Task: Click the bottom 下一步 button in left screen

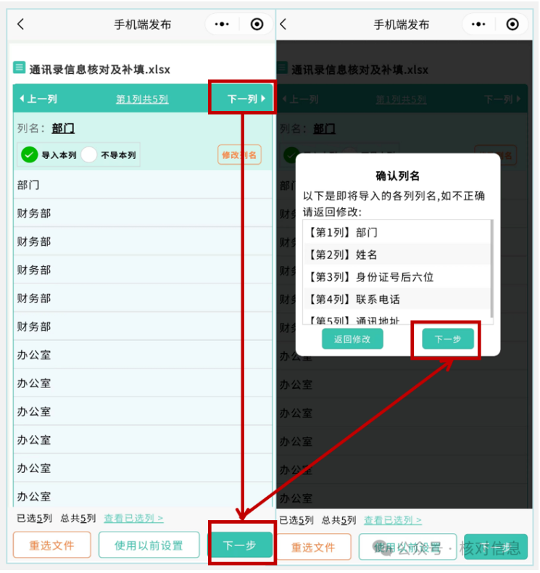Action: click(240, 545)
